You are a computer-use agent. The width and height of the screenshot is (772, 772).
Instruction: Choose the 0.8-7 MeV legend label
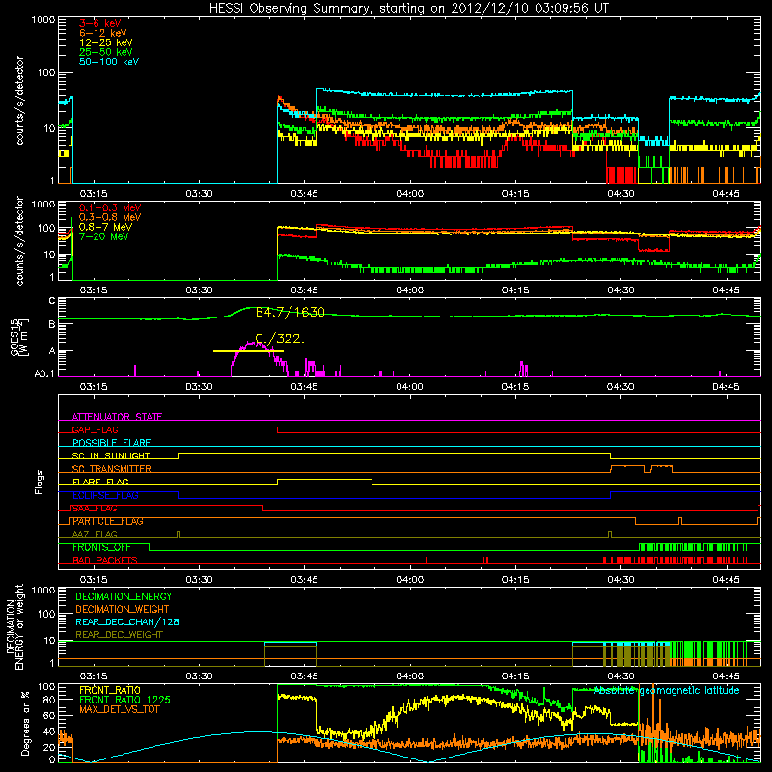click(105, 227)
